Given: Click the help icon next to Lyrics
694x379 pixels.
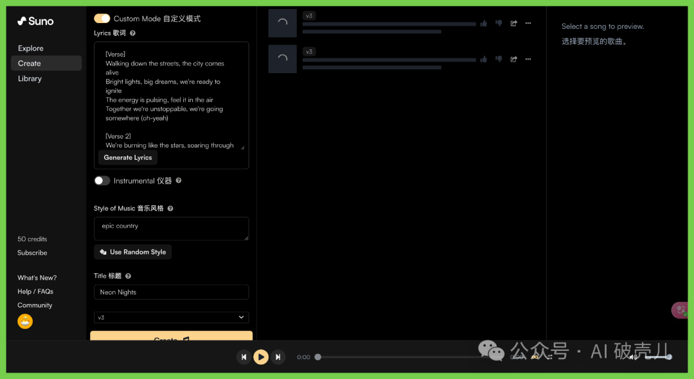Looking at the screenshot, I should click(132, 33).
